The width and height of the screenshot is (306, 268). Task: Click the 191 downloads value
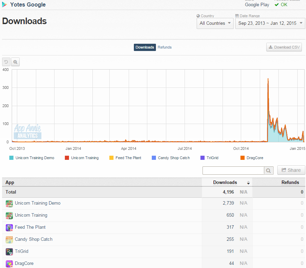[230, 251]
